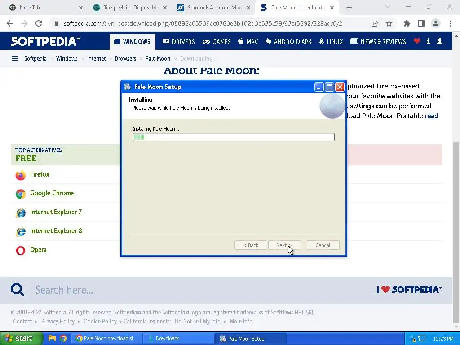Open the MAC category
The width and height of the screenshot is (460, 345).
pyautogui.click(x=248, y=41)
